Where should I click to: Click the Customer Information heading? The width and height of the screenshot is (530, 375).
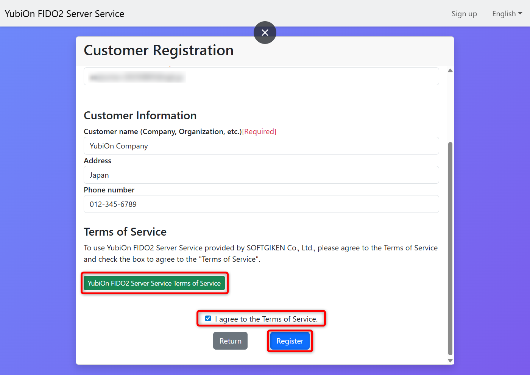point(140,116)
